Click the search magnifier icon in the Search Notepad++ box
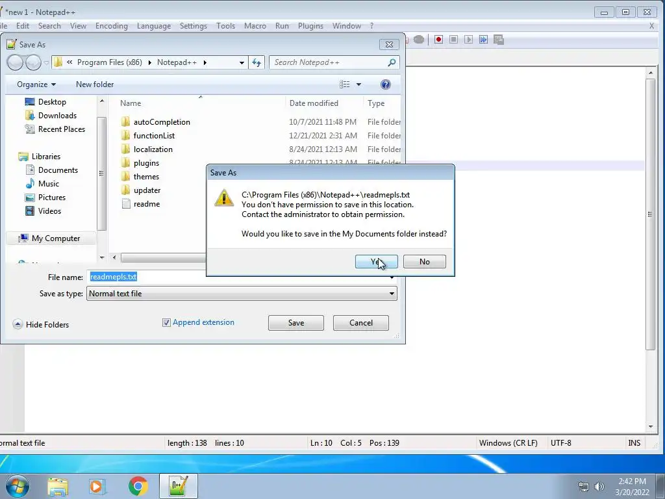Viewport: 665px width, 499px height. pyautogui.click(x=392, y=62)
